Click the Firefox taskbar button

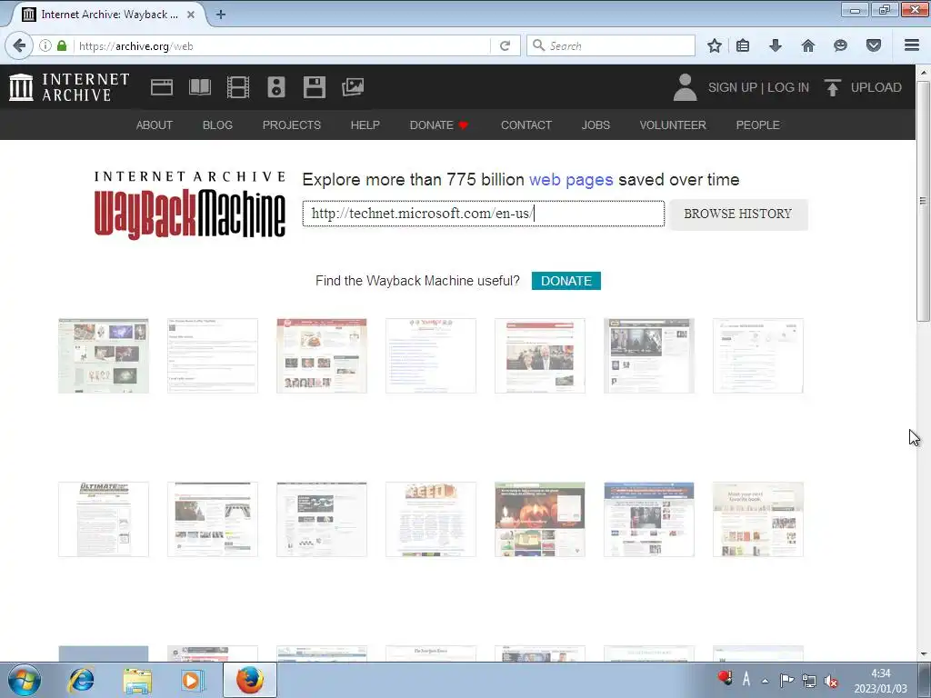click(250, 680)
